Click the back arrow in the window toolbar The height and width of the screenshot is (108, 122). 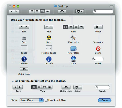(x=11, y=11)
